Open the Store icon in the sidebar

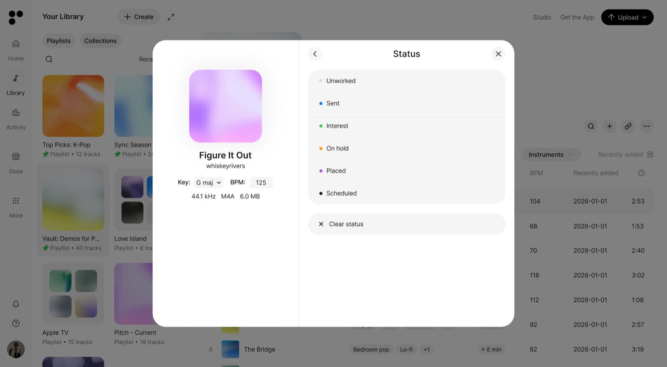pos(16,156)
